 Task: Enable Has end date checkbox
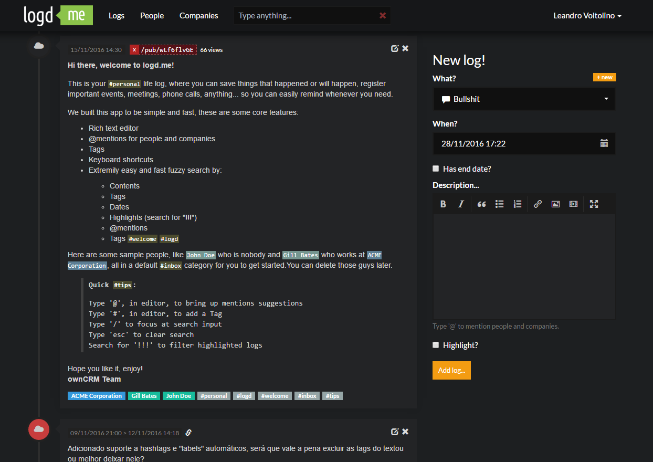(x=436, y=169)
